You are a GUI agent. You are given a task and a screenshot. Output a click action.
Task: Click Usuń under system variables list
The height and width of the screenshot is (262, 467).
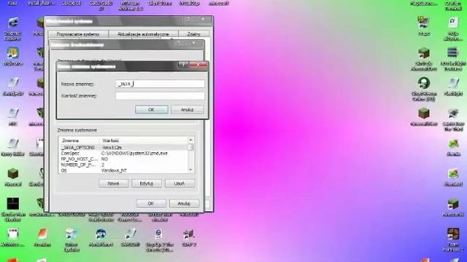[180, 183]
